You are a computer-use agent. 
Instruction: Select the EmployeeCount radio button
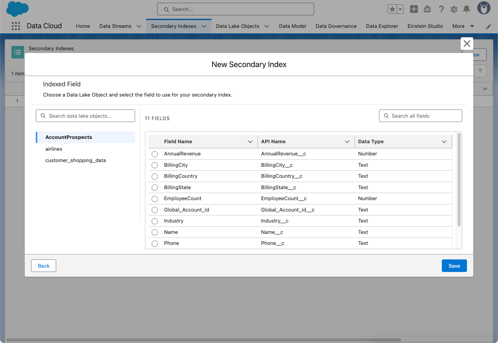pos(155,199)
